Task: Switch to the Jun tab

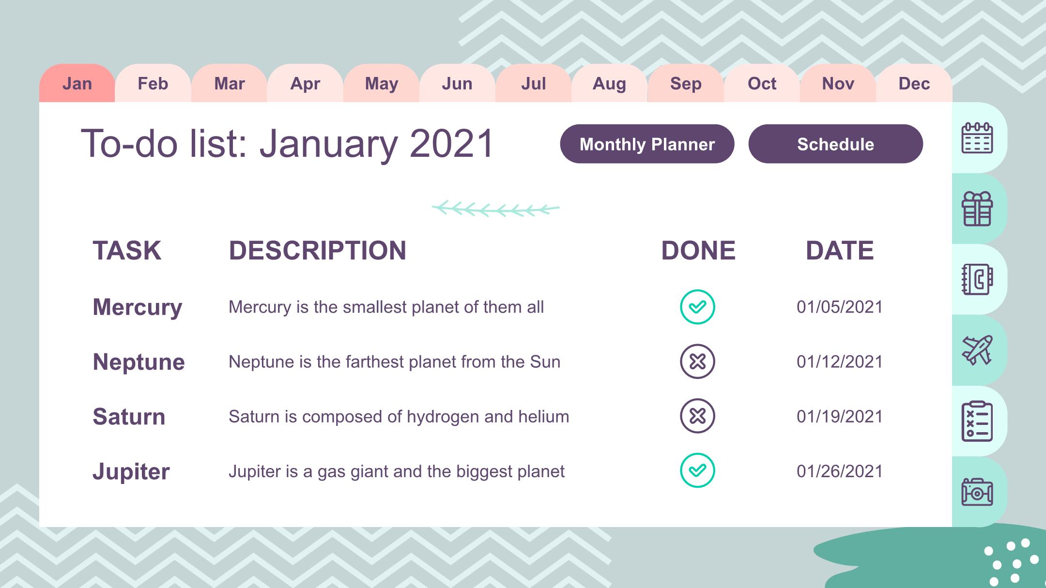Action: pos(457,83)
